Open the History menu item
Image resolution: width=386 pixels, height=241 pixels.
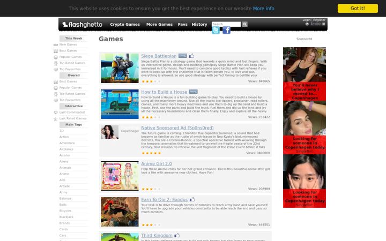(199, 24)
